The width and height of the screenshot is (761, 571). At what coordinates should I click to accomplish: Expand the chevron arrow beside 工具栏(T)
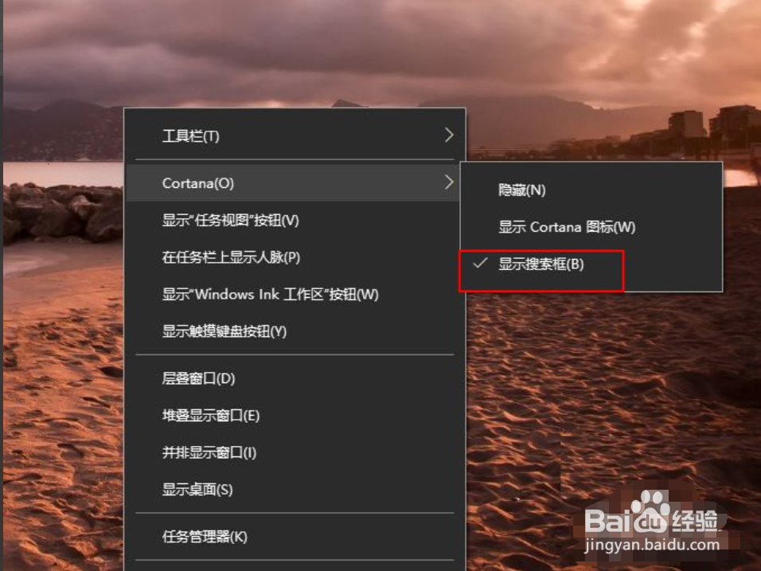(449, 135)
